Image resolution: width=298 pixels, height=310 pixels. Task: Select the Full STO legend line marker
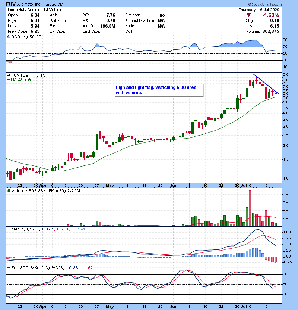pyautogui.click(x=9, y=267)
